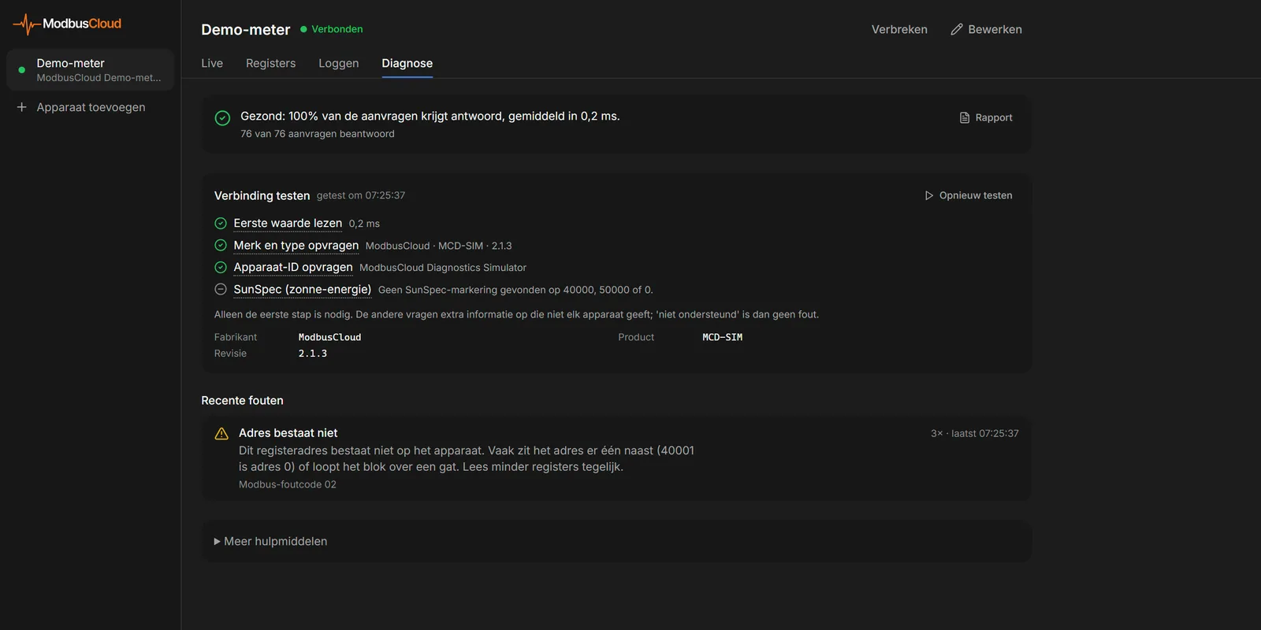Click the Recente fouten heading
The width and height of the screenshot is (1261, 630).
coord(242,400)
